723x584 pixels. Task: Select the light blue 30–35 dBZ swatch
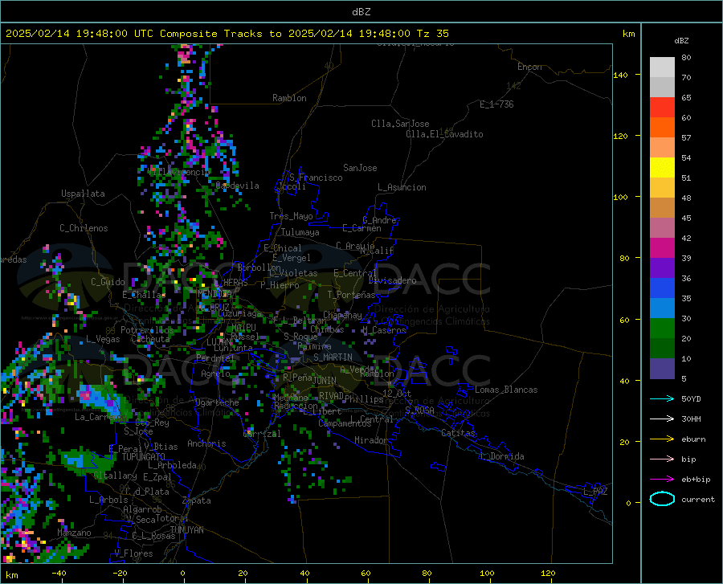[662, 308]
